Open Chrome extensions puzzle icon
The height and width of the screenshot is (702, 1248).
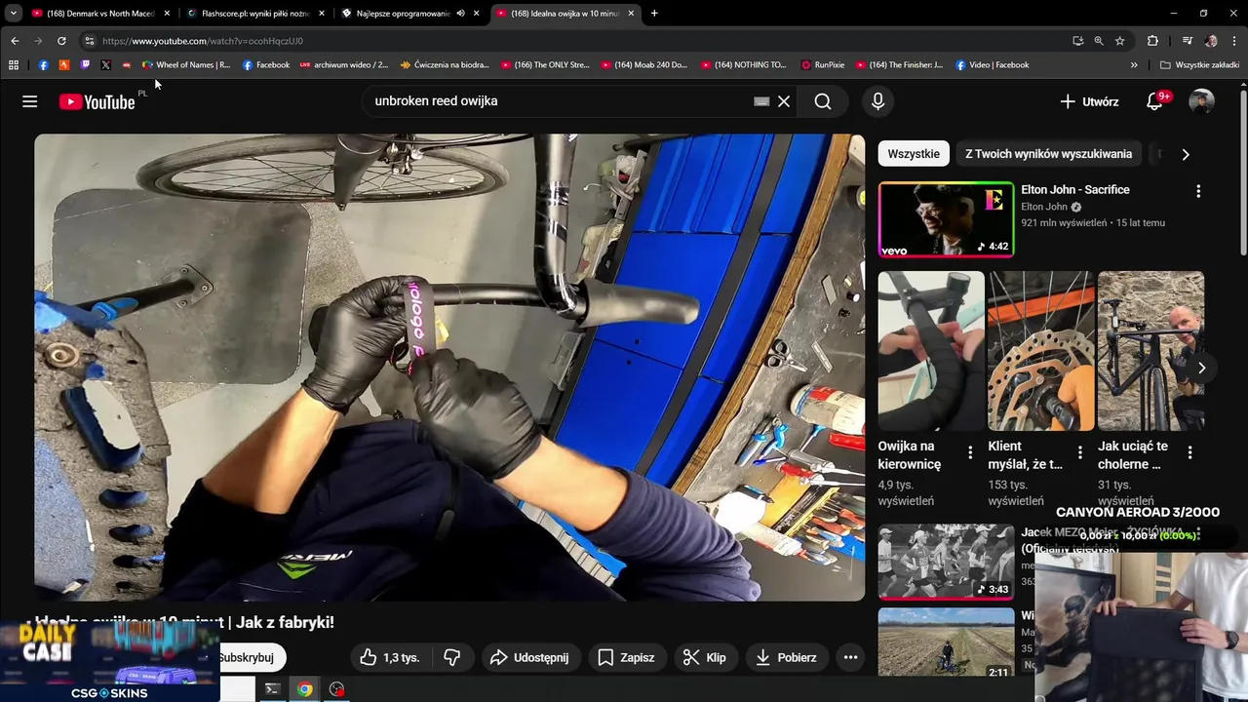coord(1152,41)
